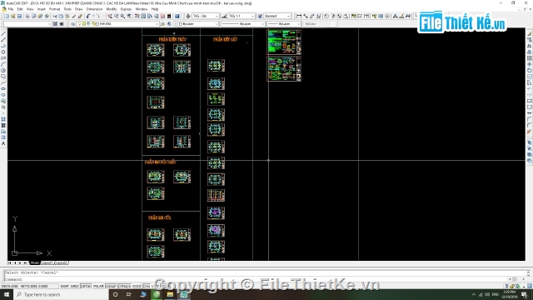The width and height of the screenshot is (533, 300).
Task: Toggle SNAP mode in status bar
Action: pos(64,287)
